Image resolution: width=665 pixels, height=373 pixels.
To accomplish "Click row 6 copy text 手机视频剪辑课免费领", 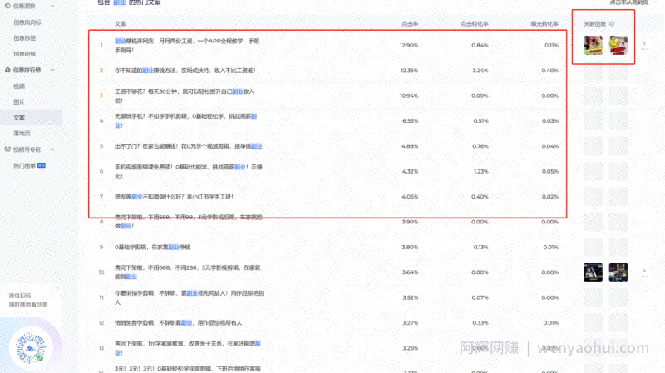I will coord(189,171).
